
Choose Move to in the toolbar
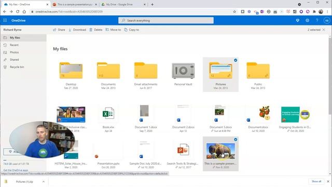pos(113,30)
